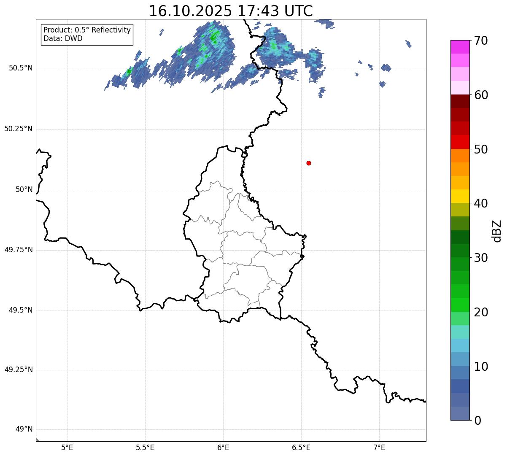Click the 7°E longitude axis label
507x456 pixels.
pyautogui.click(x=379, y=448)
